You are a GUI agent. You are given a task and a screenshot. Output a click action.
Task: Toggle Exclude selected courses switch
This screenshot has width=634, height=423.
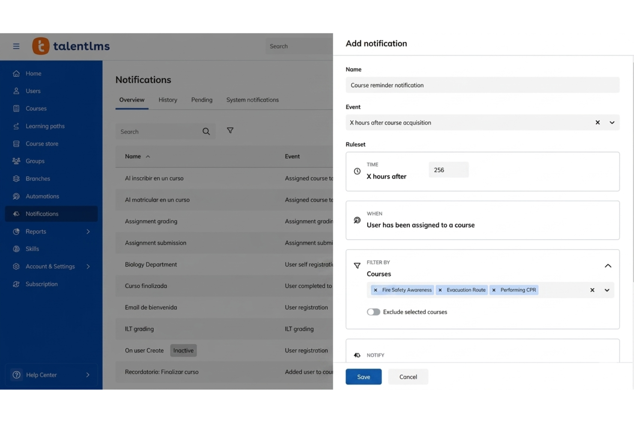(374, 312)
